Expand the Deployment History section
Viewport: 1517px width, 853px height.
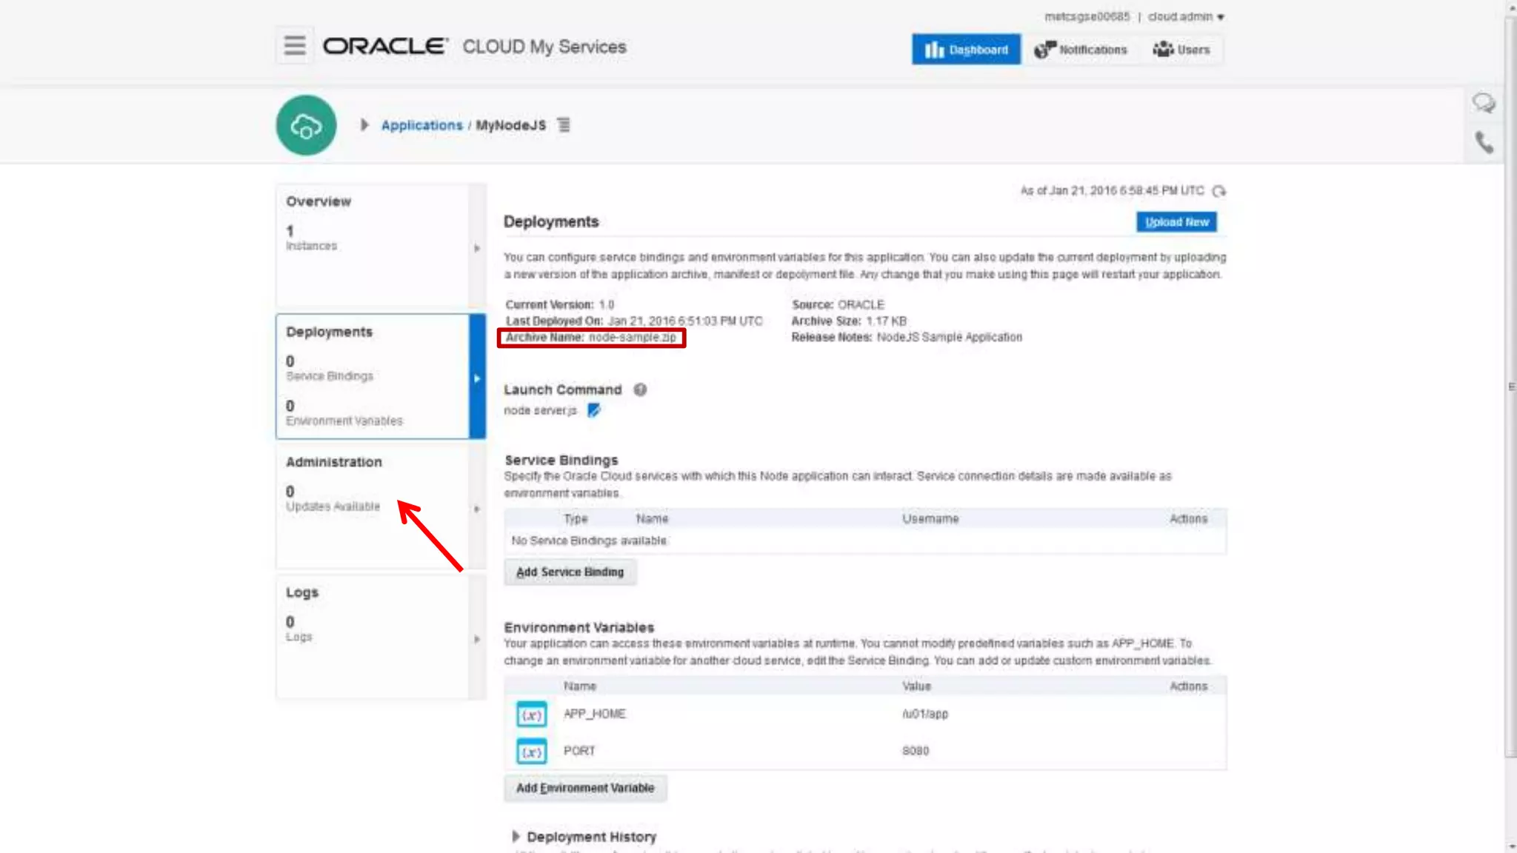click(x=516, y=837)
